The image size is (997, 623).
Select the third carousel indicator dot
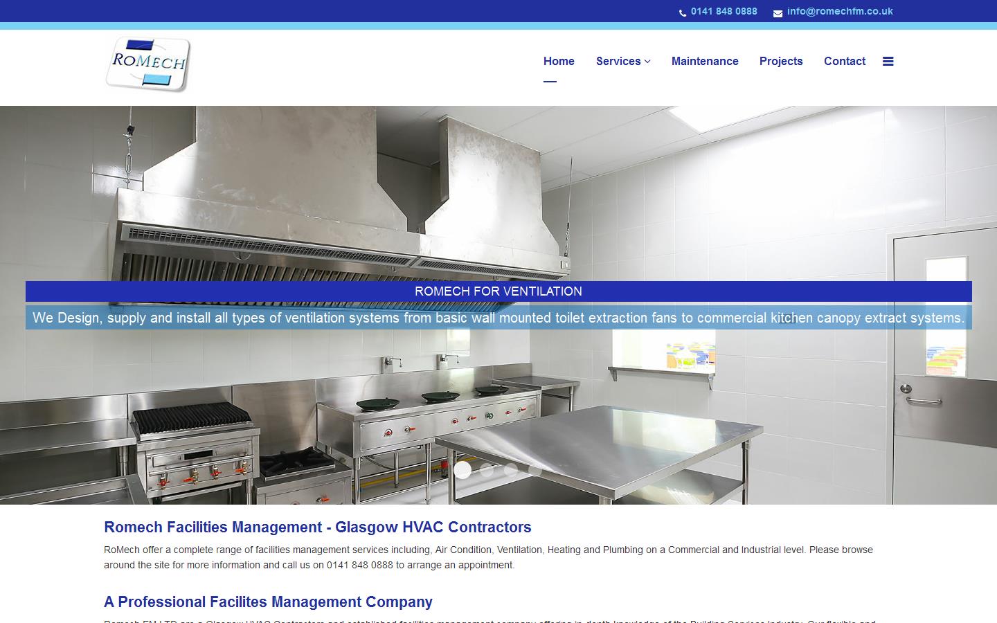tap(512, 469)
